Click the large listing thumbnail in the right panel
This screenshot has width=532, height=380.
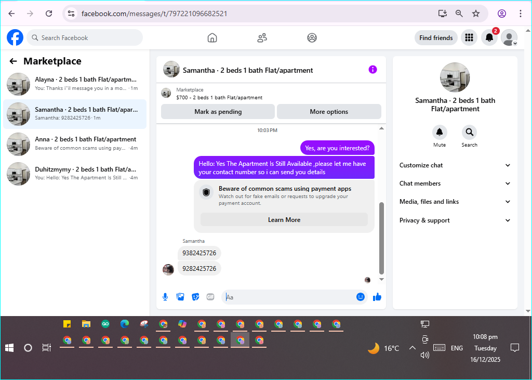tap(455, 77)
